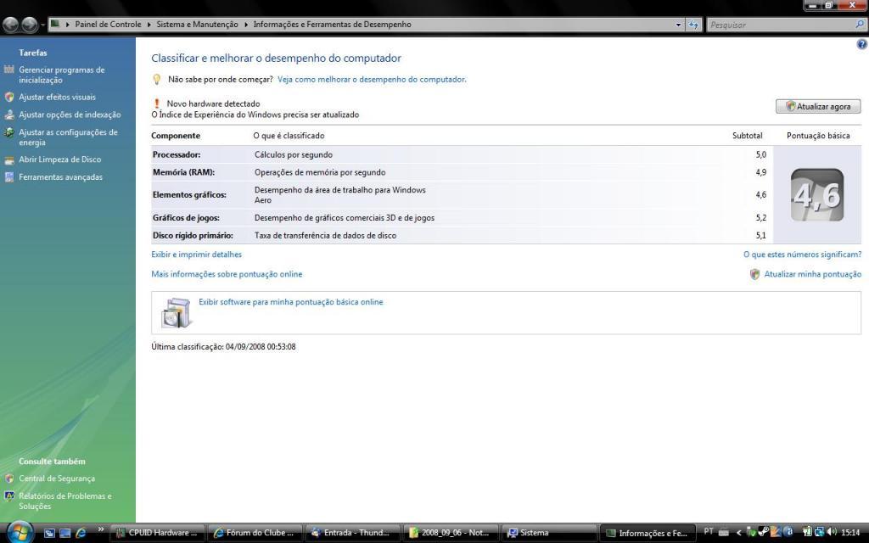Select Sistema e Manutenção breadcrumb
The width and height of the screenshot is (869, 543).
click(197, 25)
